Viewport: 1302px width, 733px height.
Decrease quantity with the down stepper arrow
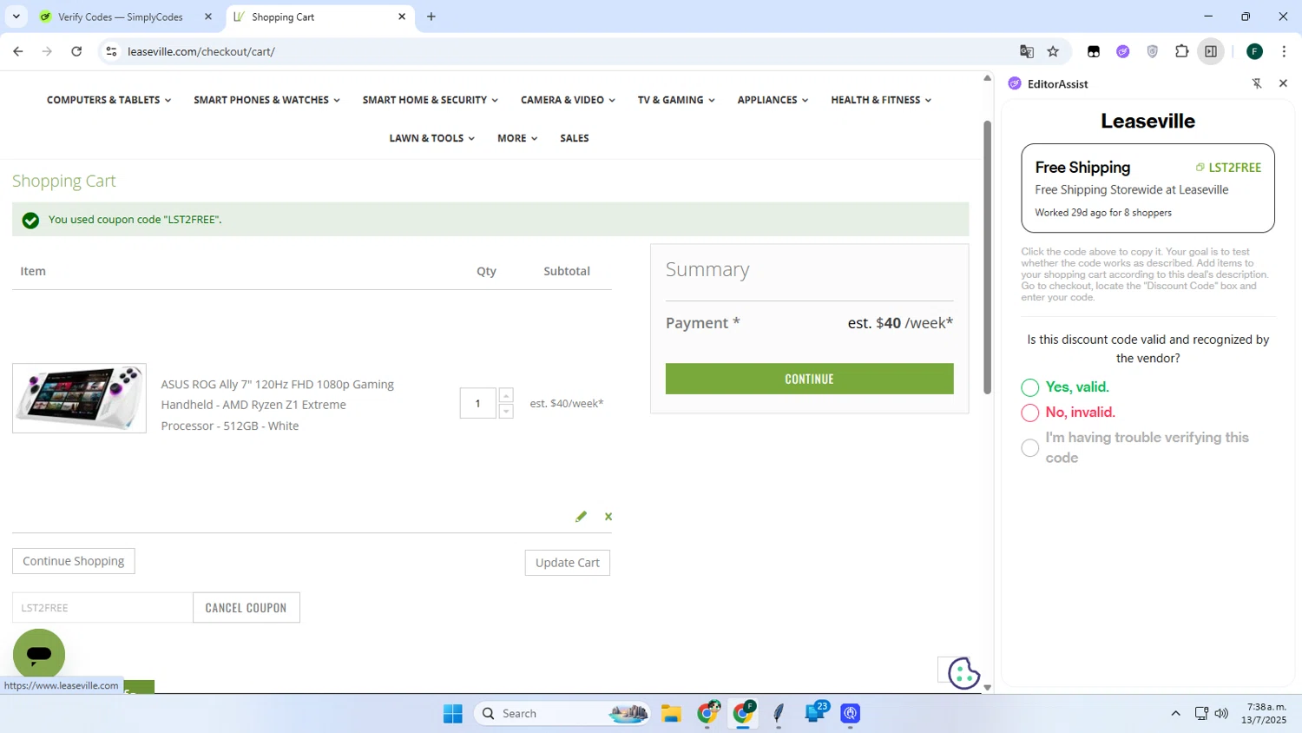[x=506, y=411]
